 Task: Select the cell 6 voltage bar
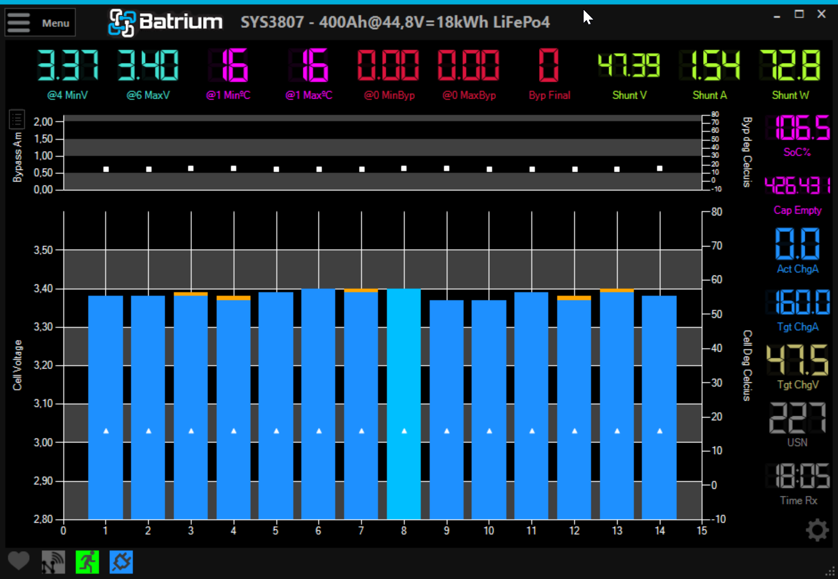click(x=319, y=404)
